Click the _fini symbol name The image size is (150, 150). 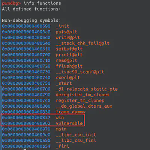tap(62, 146)
